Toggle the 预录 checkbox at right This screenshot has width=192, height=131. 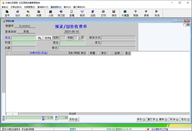click(x=184, y=25)
